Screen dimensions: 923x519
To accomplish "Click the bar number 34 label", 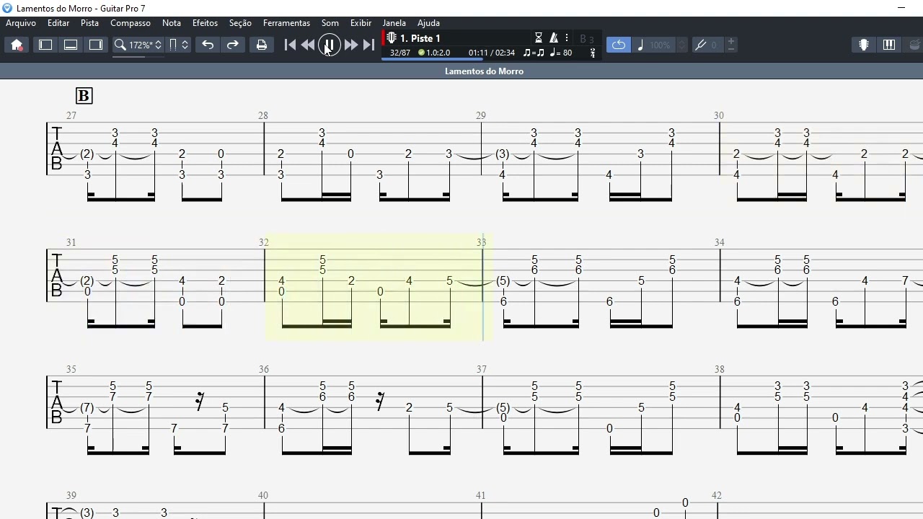I will [x=720, y=242].
